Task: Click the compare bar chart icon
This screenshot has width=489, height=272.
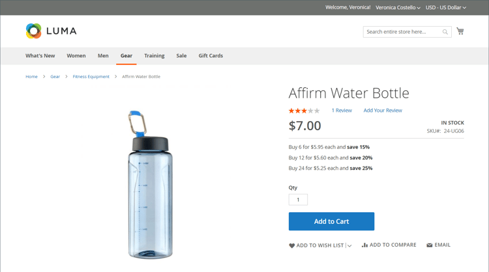Action: coord(364,245)
